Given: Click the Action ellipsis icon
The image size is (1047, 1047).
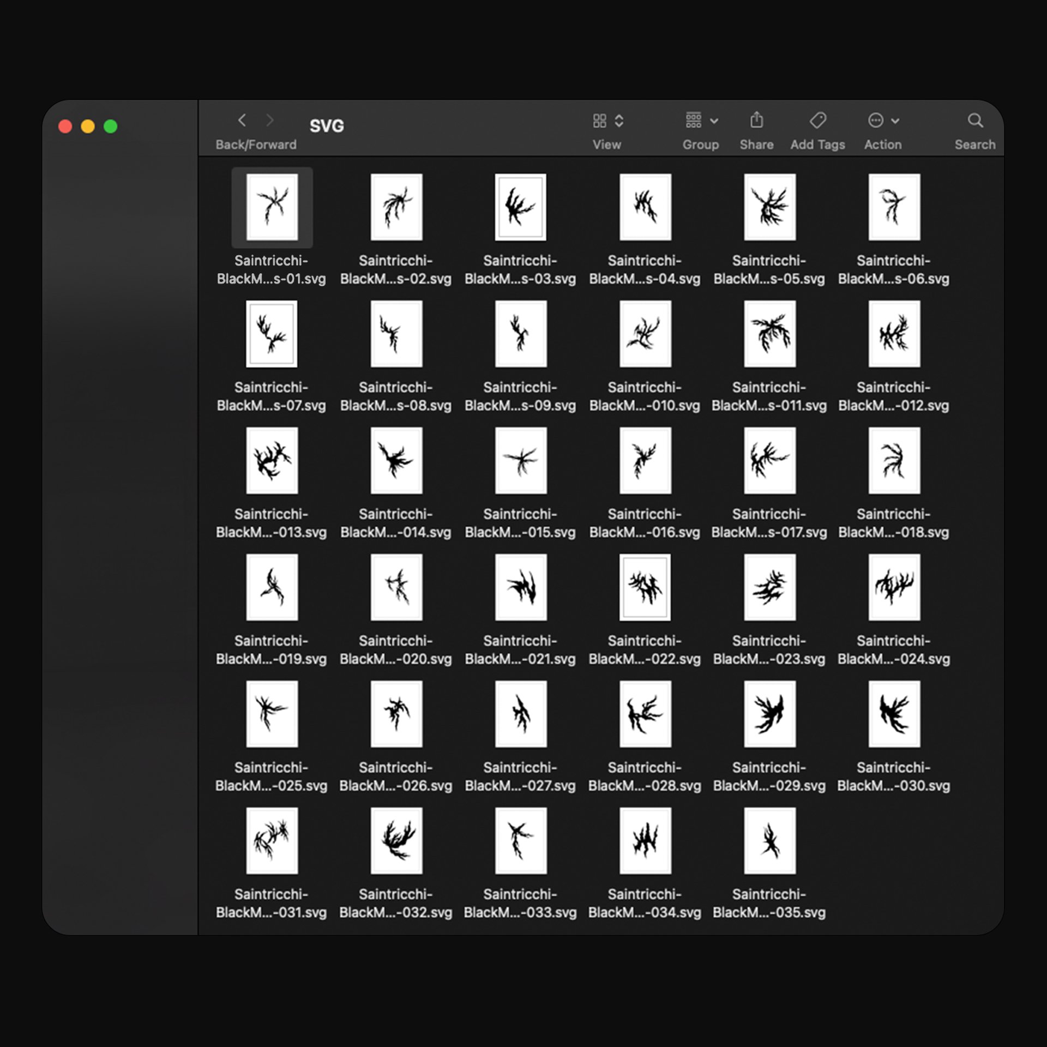Looking at the screenshot, I should 875,121.
